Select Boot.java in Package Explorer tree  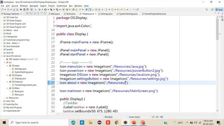click(19, 91)
